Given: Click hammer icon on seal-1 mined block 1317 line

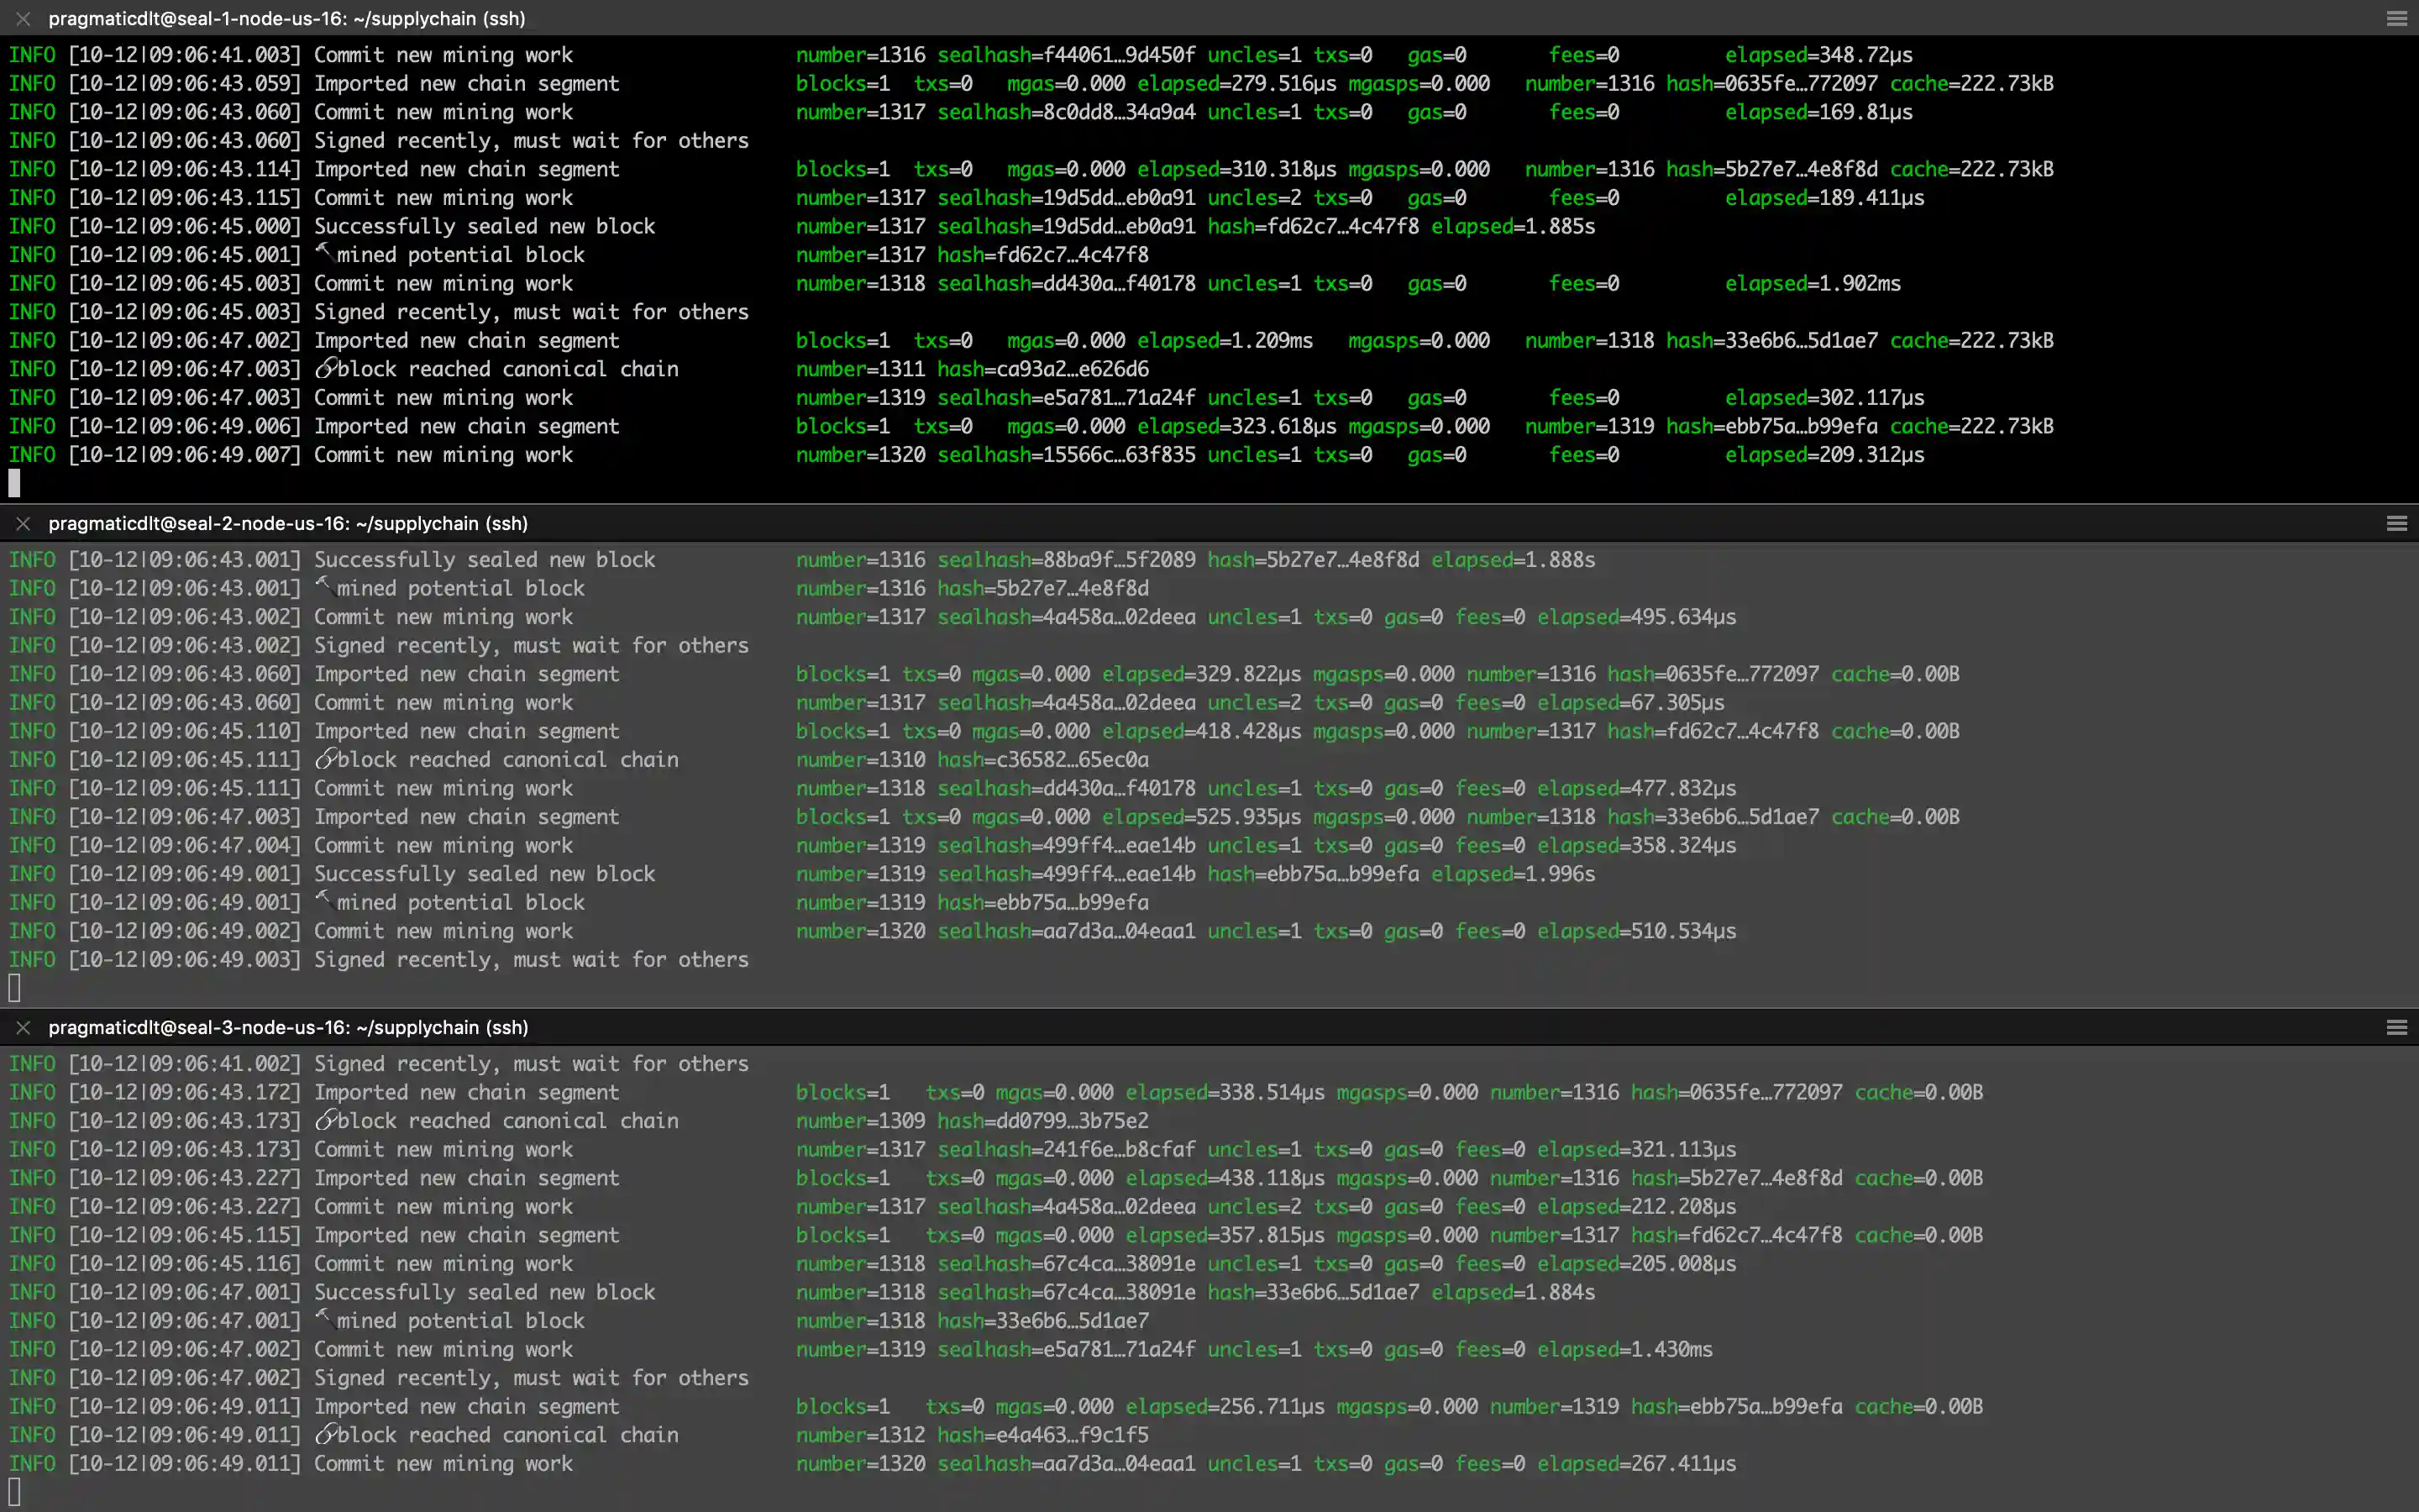Looking at the screenshot, I should (x=324, y=254).
